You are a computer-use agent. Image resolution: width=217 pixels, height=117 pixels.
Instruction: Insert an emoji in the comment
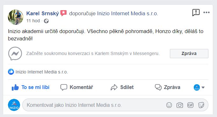click(x=169, y=105)
